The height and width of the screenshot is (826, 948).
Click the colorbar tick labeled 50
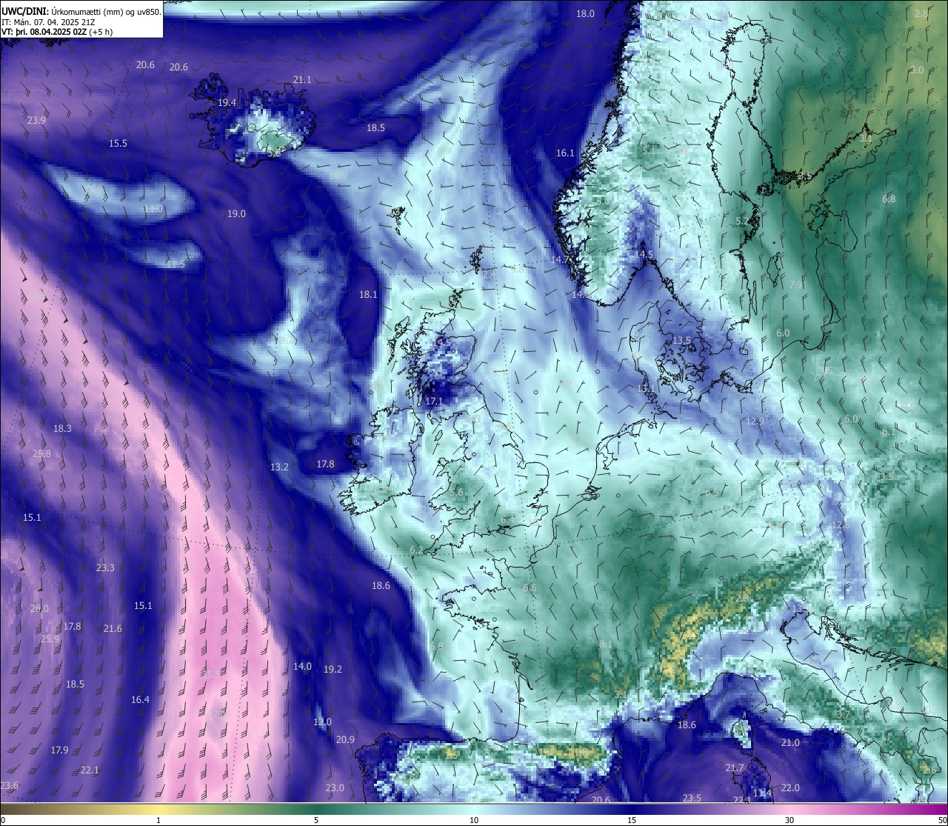point(942,820)
